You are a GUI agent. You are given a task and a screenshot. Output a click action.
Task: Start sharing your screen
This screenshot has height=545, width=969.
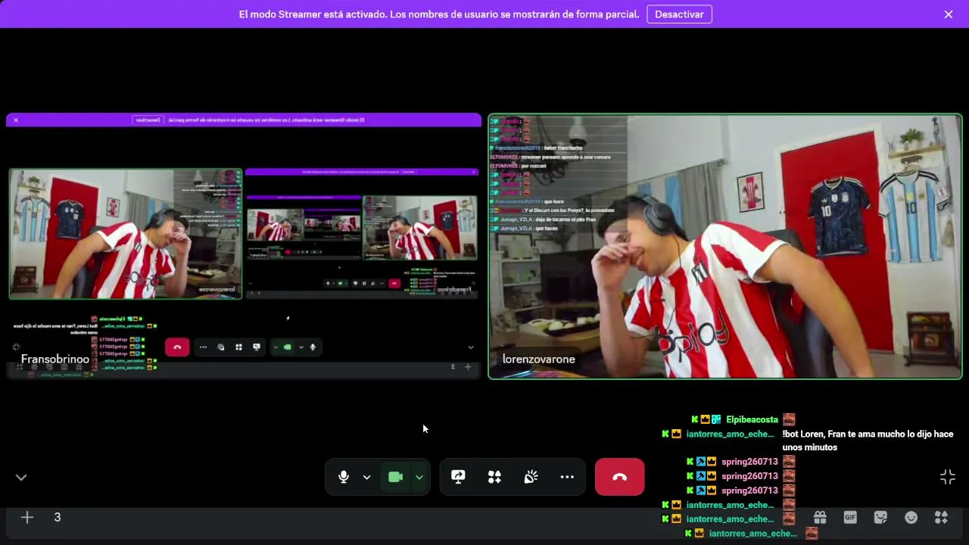tap(458, 477)
